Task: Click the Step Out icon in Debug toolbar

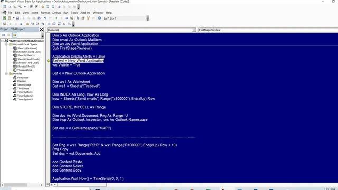Action: pyautogui.click(x=43, y=24)
